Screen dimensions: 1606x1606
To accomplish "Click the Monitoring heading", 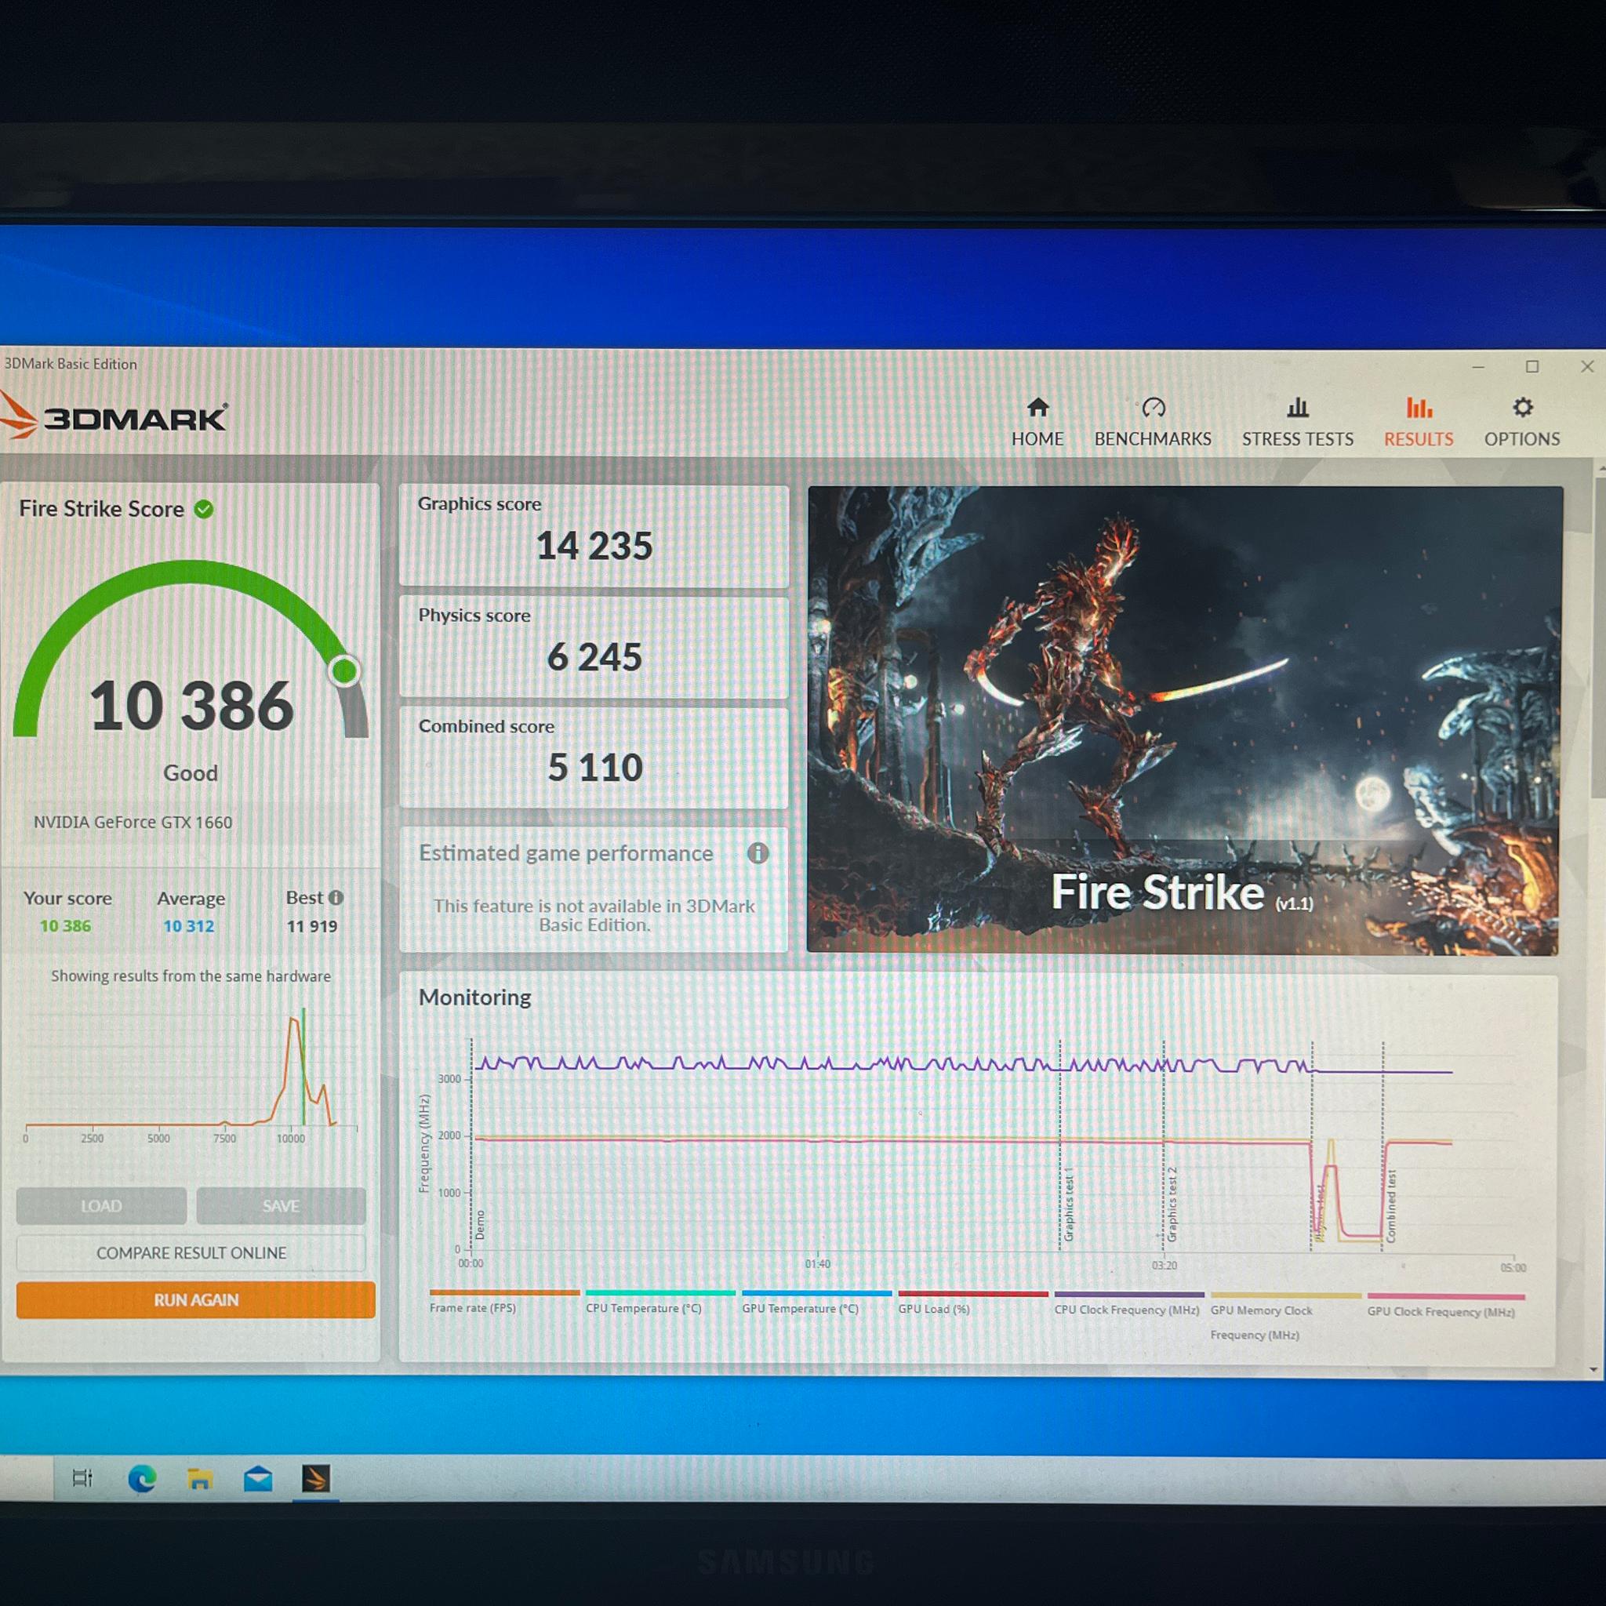I will point(474,997).
